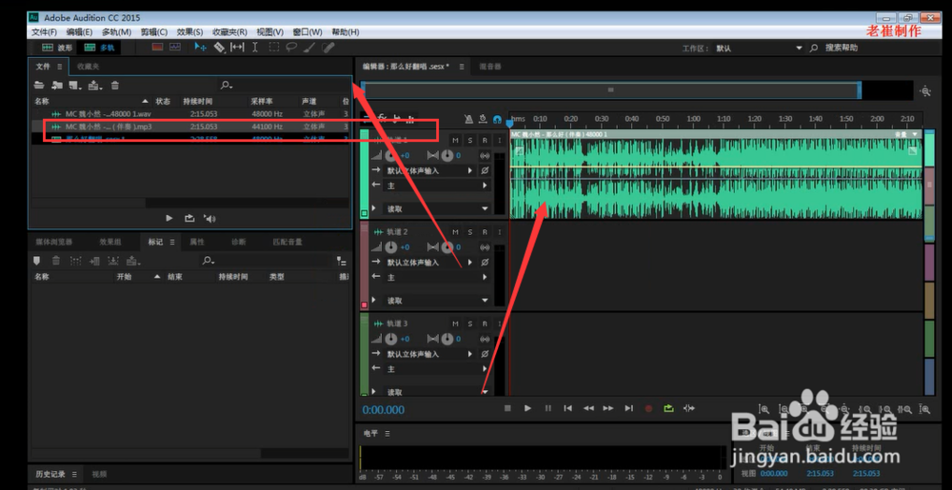
Task: Select the Slip tool
Action: pyautogui.click(x=237, y=47)
